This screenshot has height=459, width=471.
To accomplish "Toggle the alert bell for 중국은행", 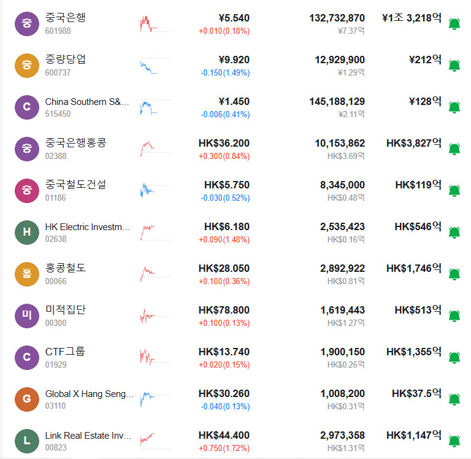I will pyautogui.click(x=454, y=24).
